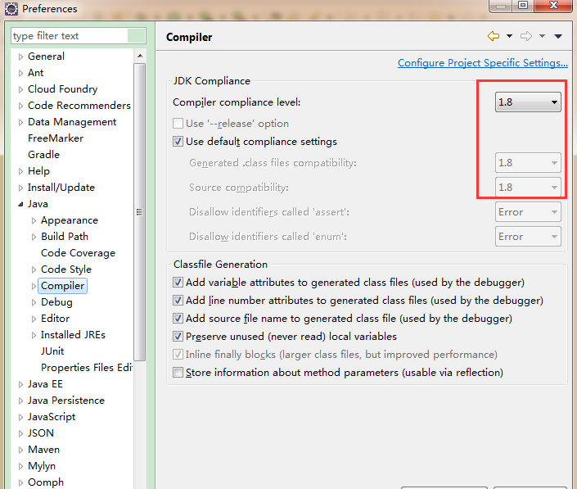Expand the General tree node
The width and height of the screenshot is (577, 489).
pos(20,57)
